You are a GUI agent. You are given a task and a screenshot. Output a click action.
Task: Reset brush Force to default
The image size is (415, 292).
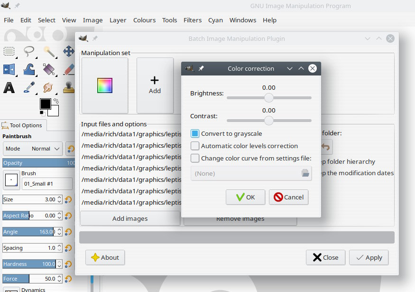(x=68, y=279)
